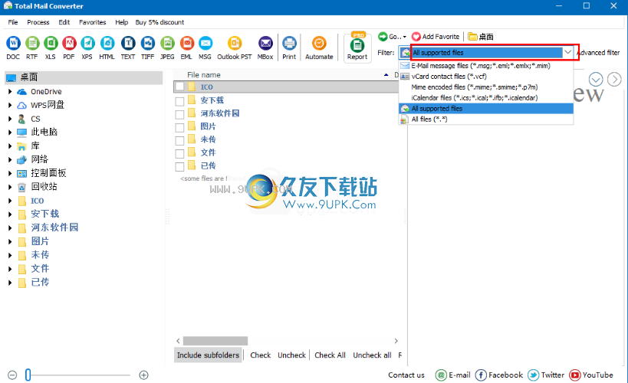Collapse the Filter dropdown arrow
The width and height of the screenshot is (628, 383).
click(x=568, y=52)
